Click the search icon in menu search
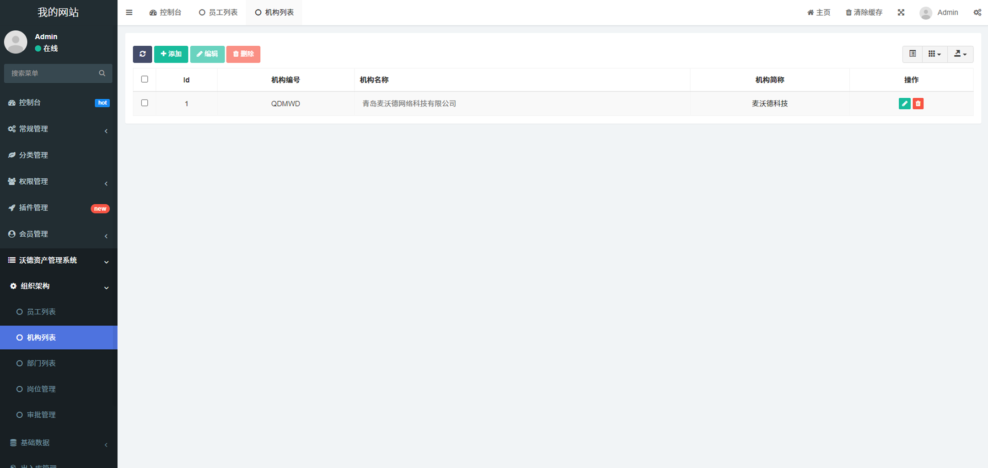This screenshot has height=468, width=988. click(102, 73)
